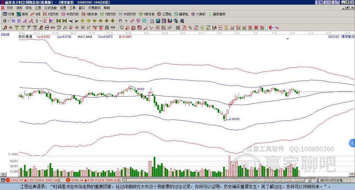
Task: Select the crosshair cursor tool
Action: tap(126, 21)
